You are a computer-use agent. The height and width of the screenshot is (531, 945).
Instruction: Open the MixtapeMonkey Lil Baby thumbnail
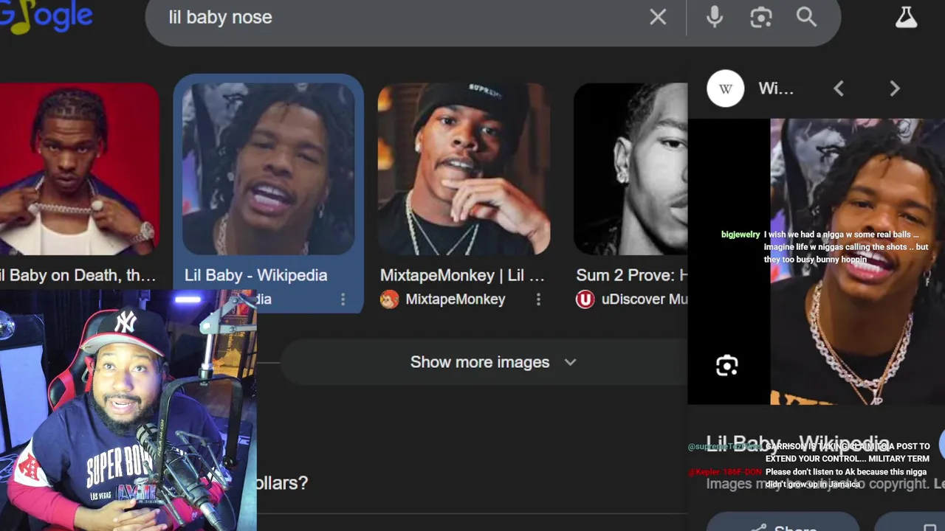pyautogui.click(x=464, y=169)
